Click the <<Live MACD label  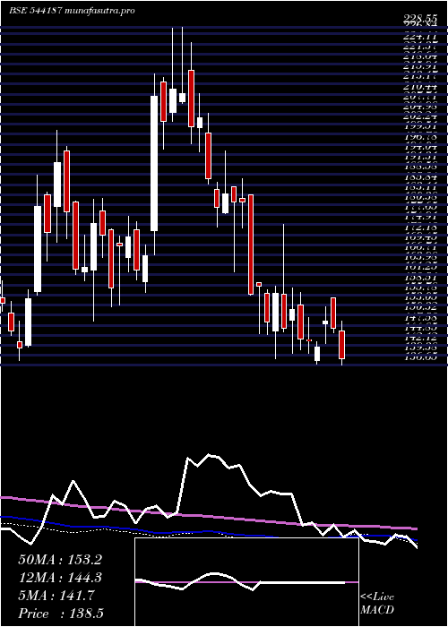pyautogui.click(x=377, y=604)
